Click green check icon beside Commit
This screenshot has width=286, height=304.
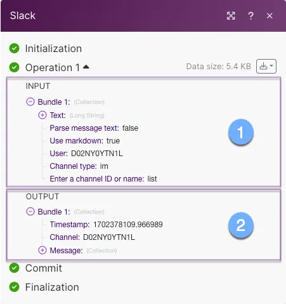[14, 268]
